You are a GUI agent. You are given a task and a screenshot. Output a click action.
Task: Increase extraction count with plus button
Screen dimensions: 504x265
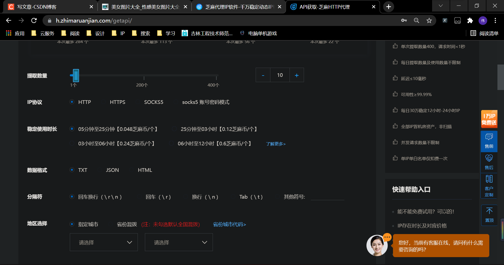coord(297,75)
